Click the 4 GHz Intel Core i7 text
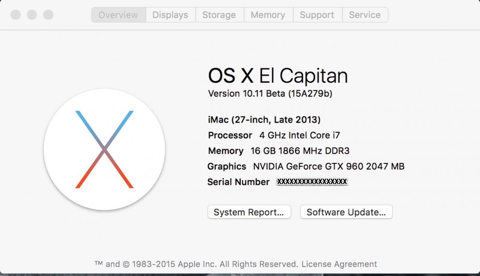The width and height of the screenshot is (480, 276). click(300, 135)
